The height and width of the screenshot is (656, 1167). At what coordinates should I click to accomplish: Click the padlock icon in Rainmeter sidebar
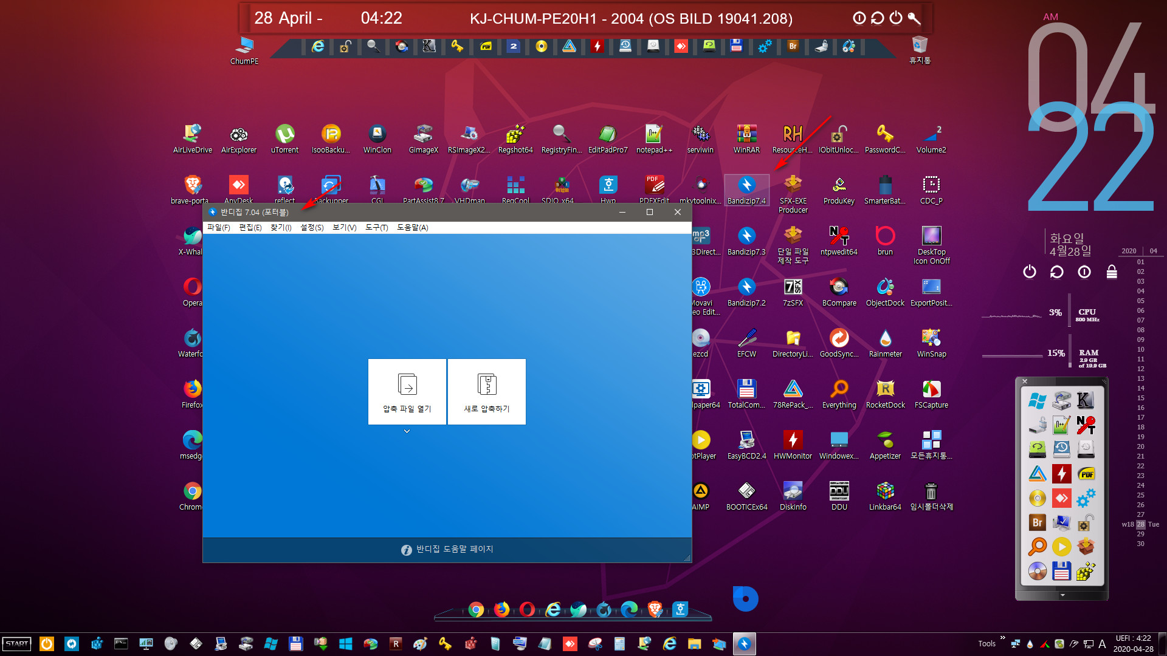pyautogui.click(x=1112, y=272)
